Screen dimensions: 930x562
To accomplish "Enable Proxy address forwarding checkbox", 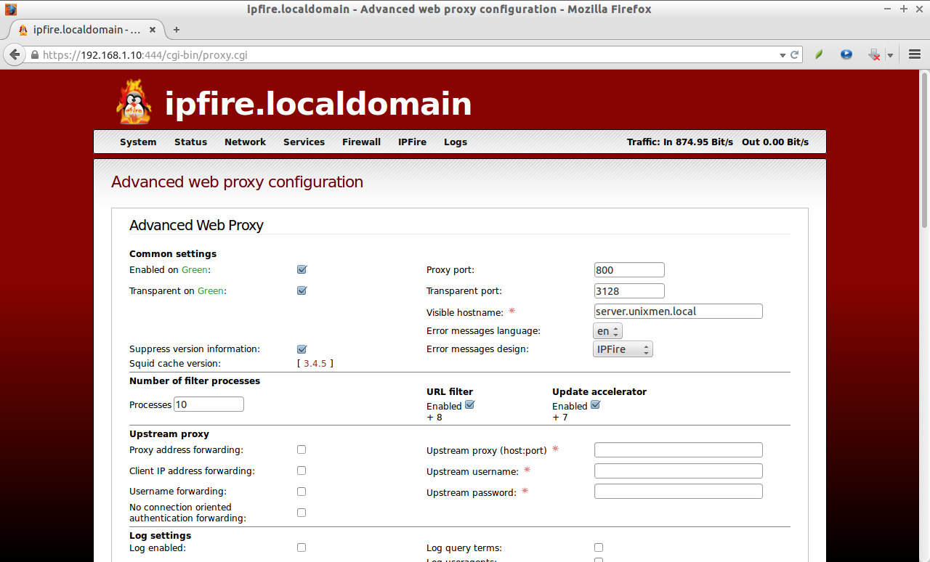I will tap(302, 449).
